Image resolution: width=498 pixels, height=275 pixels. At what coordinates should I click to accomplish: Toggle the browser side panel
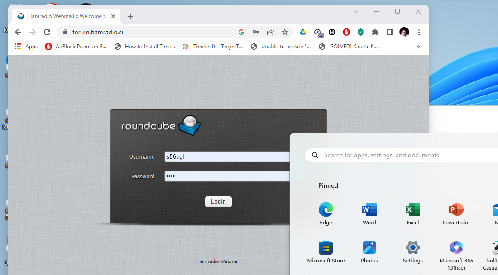[389, 32]
